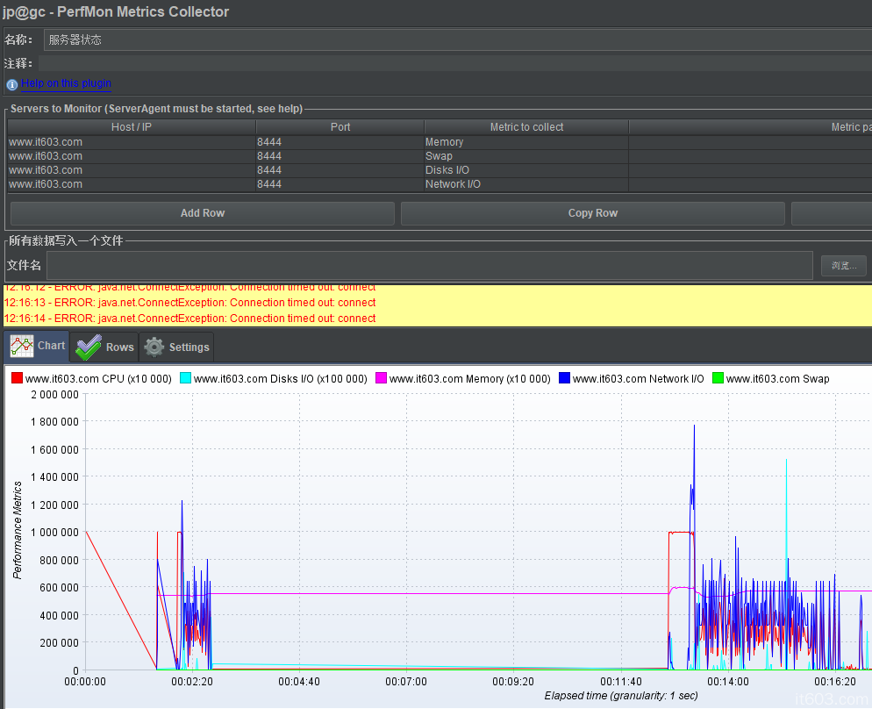Click the blue Network I/O legend swatch
872x709 pixels.
(564, 378)
